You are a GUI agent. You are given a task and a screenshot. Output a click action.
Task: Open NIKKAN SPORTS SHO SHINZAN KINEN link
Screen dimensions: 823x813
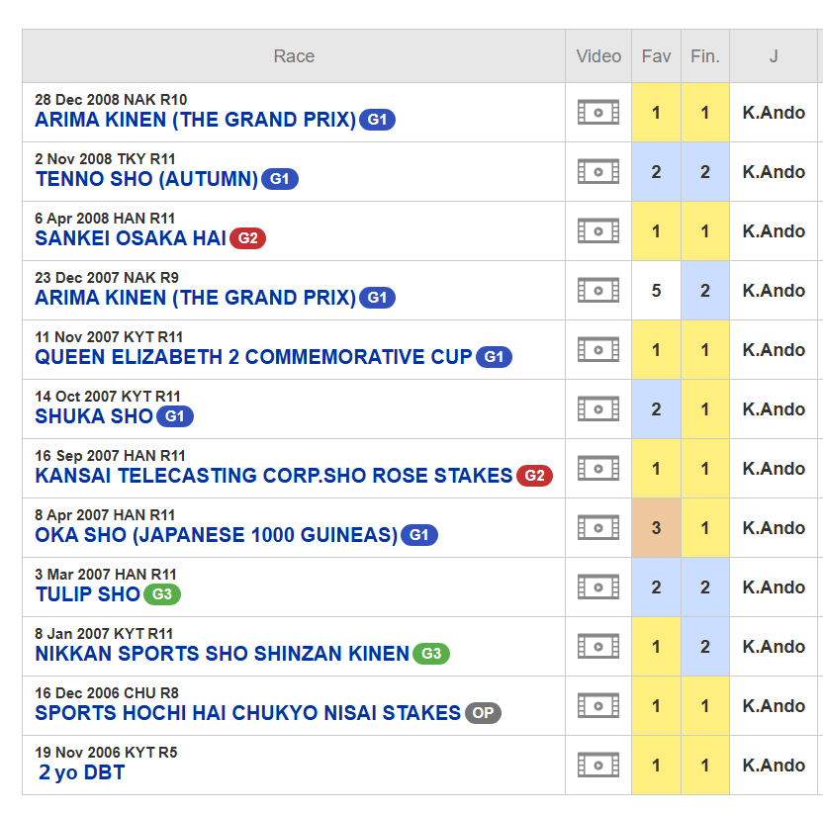[222, 654]
